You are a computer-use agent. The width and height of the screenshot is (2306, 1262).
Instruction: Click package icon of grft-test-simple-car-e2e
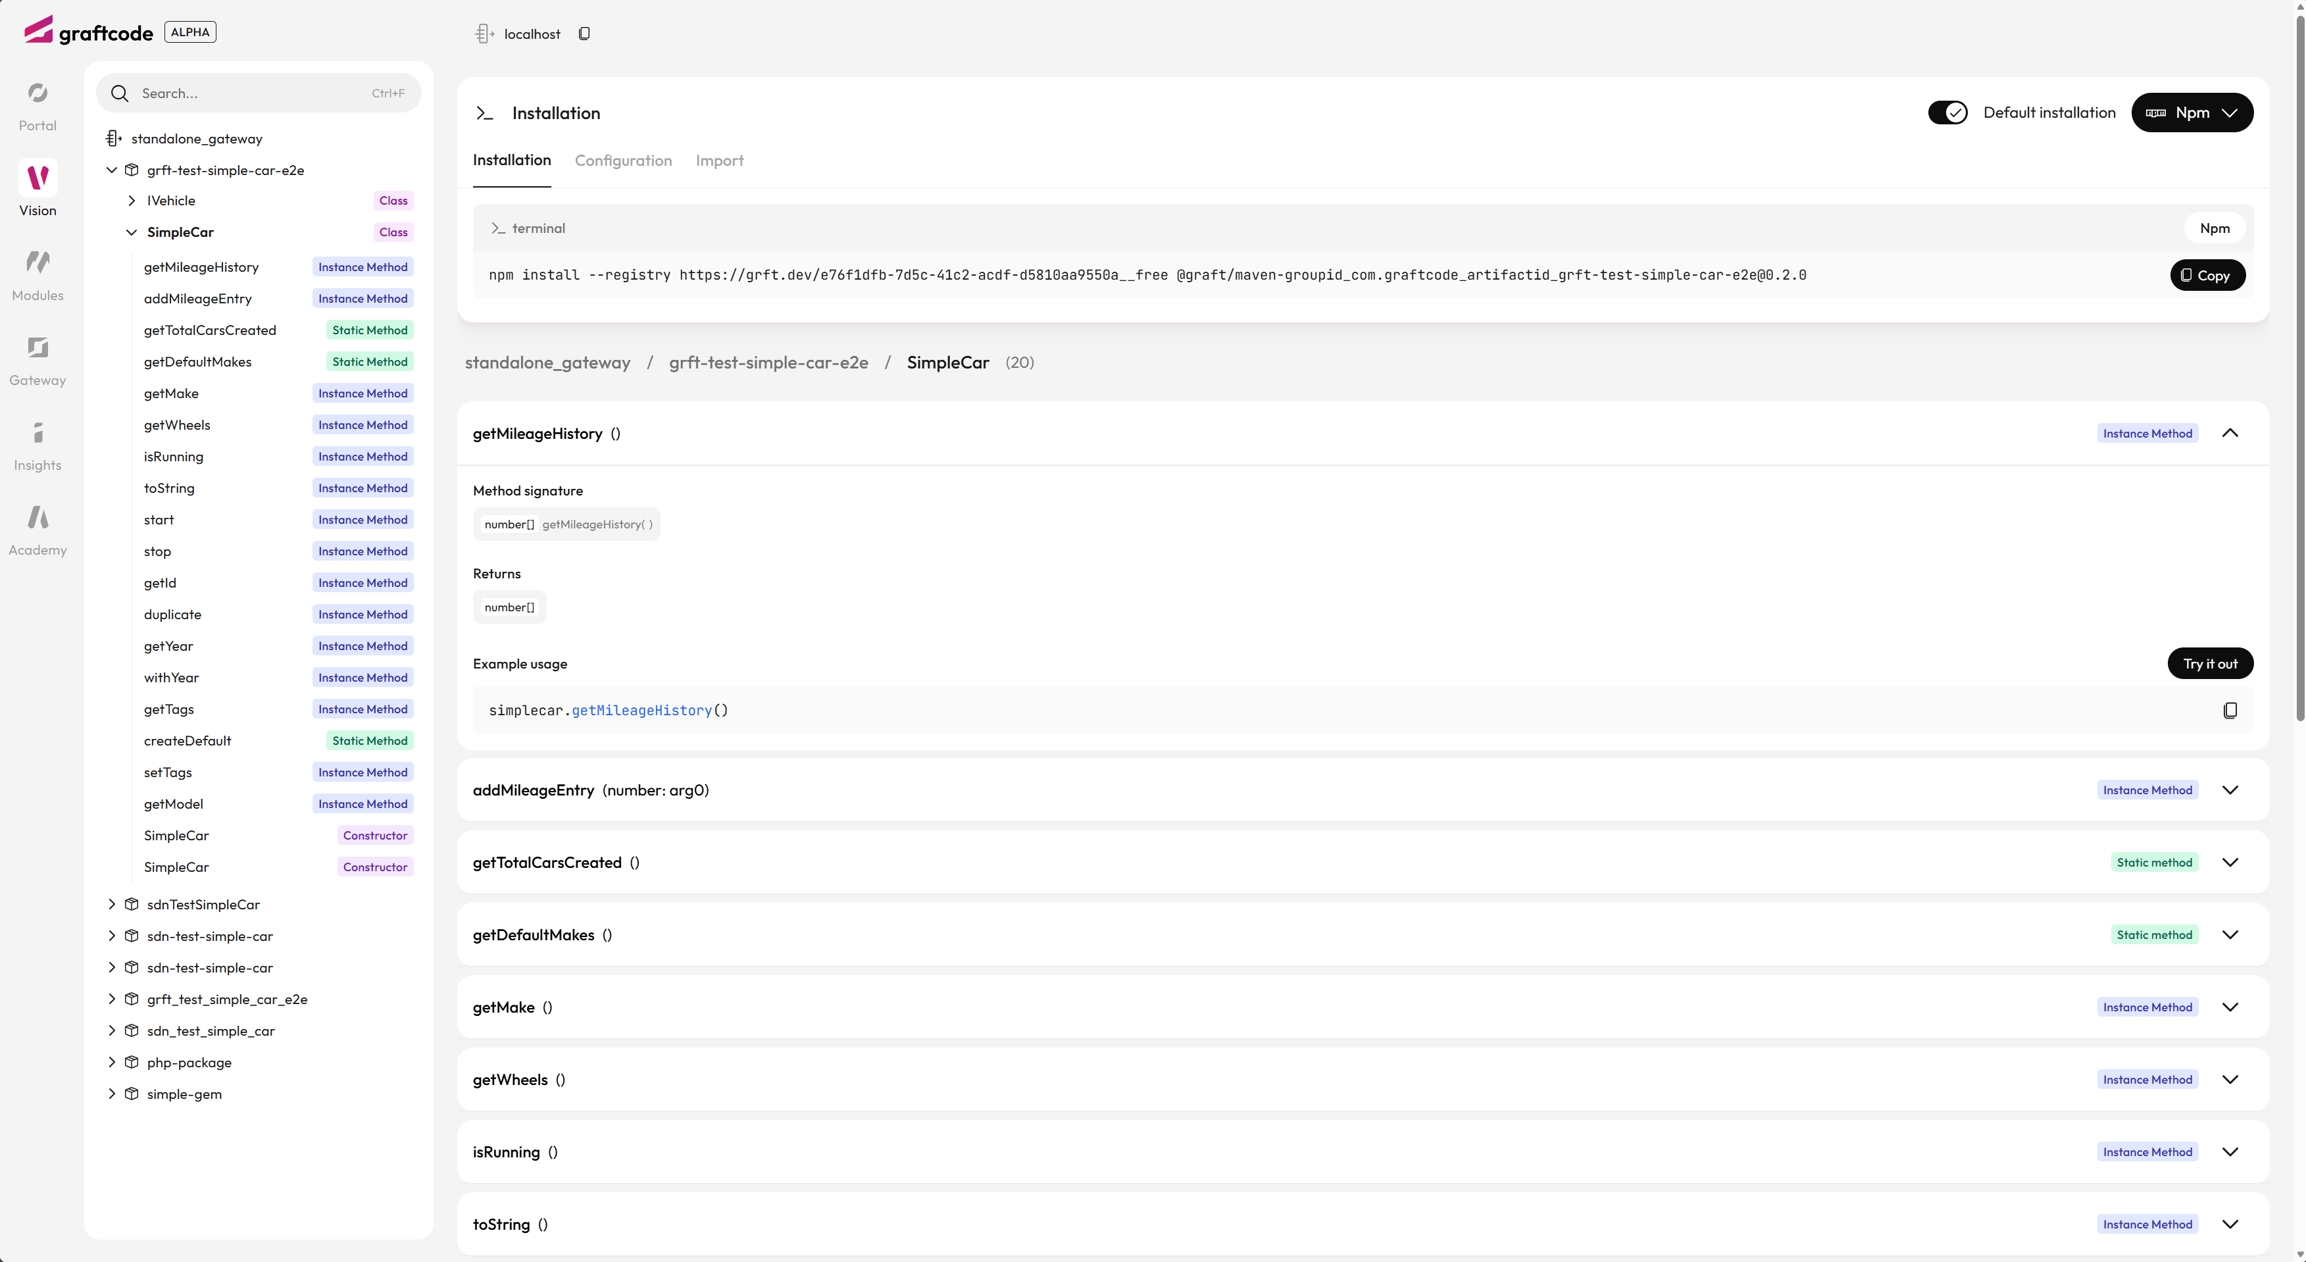point(132,170)
